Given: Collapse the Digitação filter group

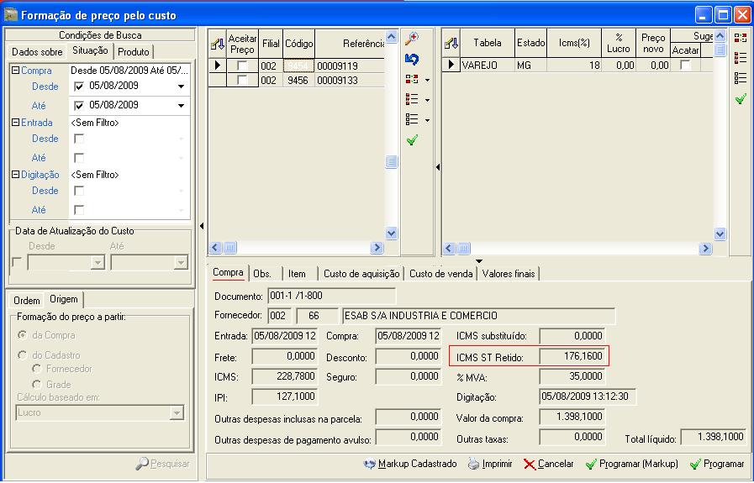Looking at the screenshot, I should coord(16,175).
